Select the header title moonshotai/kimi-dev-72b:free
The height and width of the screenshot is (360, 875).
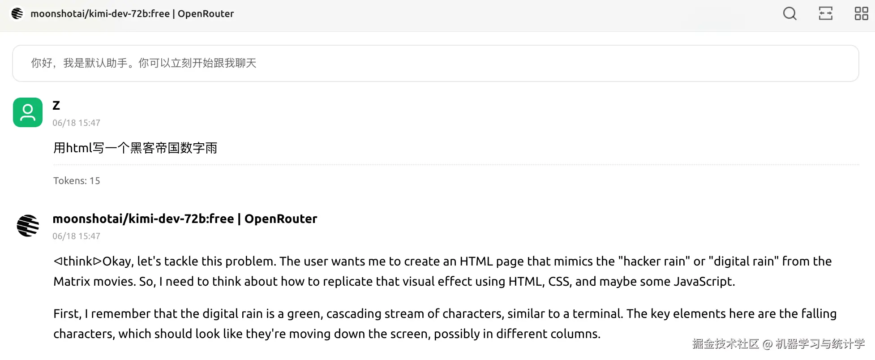(132, 13)
